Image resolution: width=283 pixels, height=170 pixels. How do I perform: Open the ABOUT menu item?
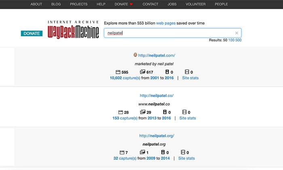(x=36, y=4)
